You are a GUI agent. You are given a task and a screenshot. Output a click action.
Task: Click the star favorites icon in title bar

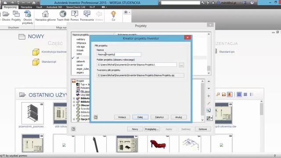[x=213, y=3]
